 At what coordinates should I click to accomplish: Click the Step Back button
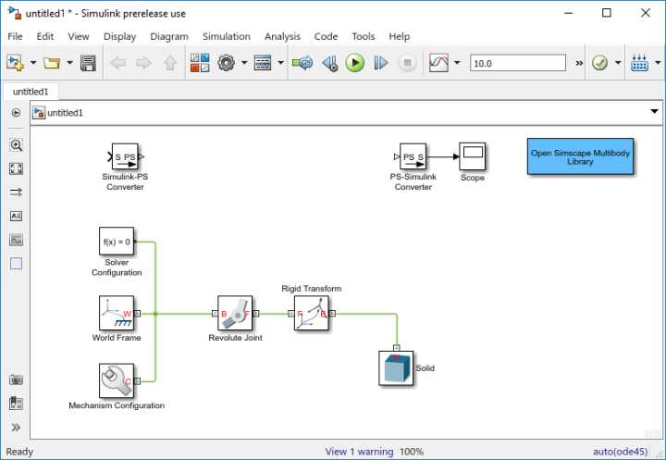[x=330, y=63]
